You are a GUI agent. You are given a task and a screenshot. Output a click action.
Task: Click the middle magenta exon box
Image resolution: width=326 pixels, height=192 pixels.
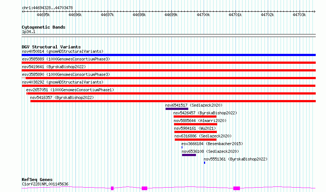(x=144, y=188)
